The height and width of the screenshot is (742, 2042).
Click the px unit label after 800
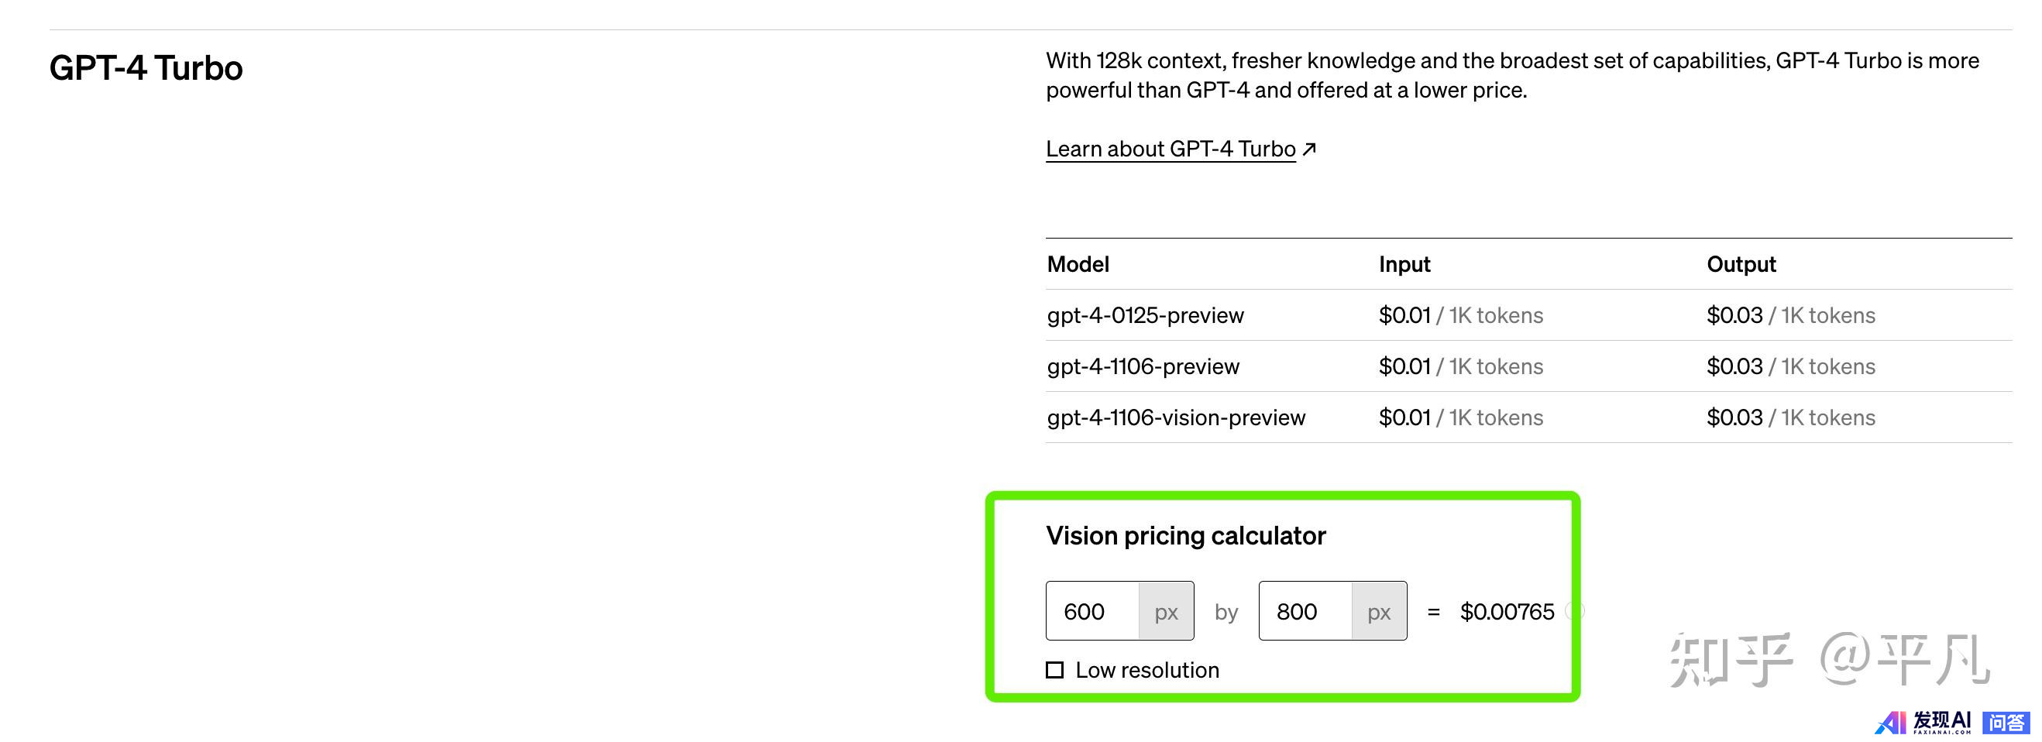pyautogui.click(x=1379, y=611)
